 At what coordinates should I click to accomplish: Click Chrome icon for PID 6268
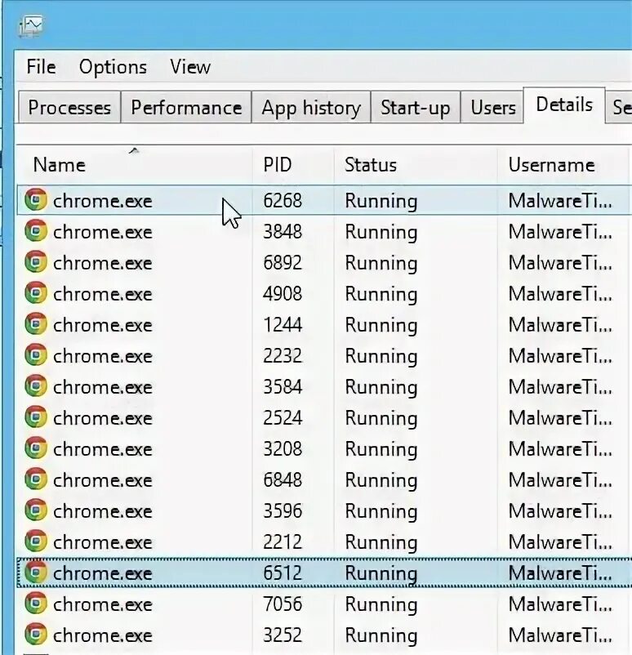coord(36,200)
